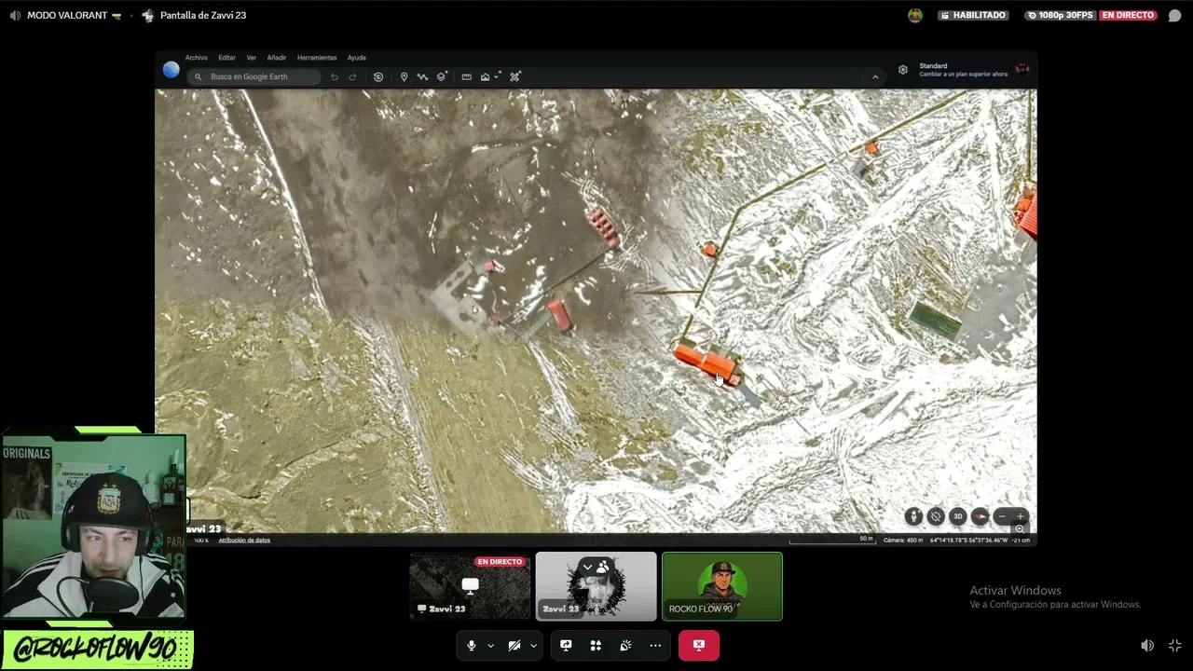Zoom in with the plus button
The width and height of the screenshot is (1193, 671).
1020,516
